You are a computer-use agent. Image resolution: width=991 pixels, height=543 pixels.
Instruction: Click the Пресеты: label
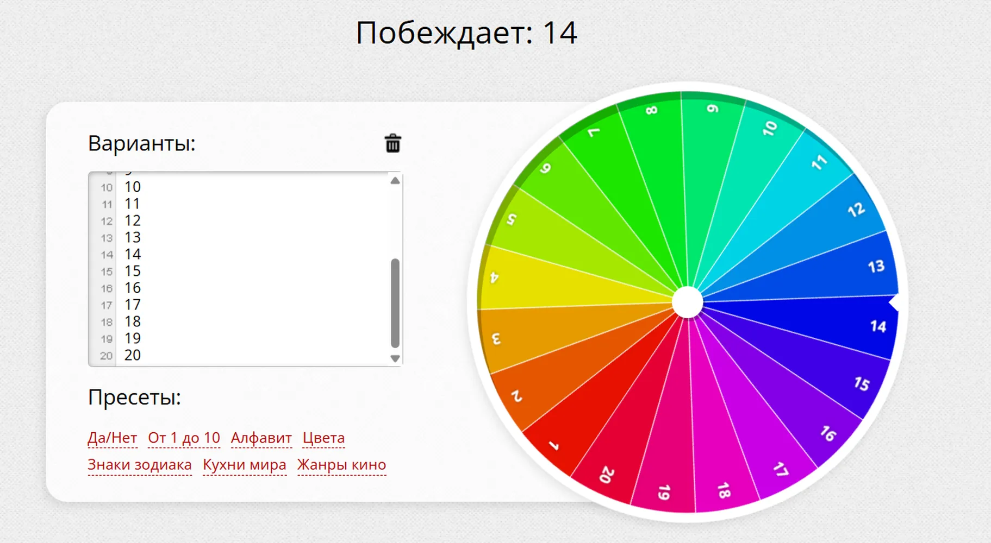pyautogui.click(x=134, y=397)
